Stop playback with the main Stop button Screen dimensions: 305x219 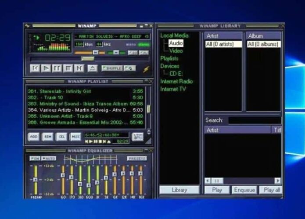point(68,68)
